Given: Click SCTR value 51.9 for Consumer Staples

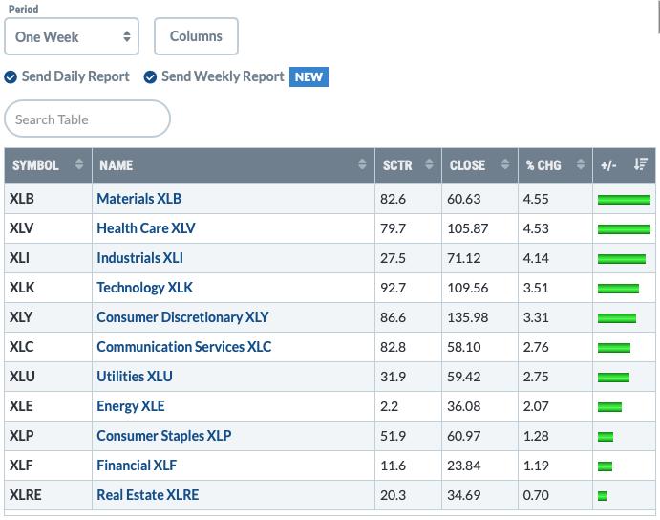Looking at the screenshot, I should pos(393,436).
